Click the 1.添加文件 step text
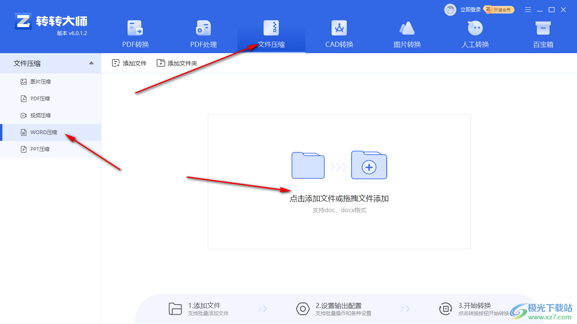The height and width of the screenshot is (324, 577). coord(204,306)
